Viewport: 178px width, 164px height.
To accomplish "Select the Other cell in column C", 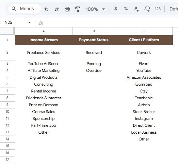I will [x=144, y=139].
